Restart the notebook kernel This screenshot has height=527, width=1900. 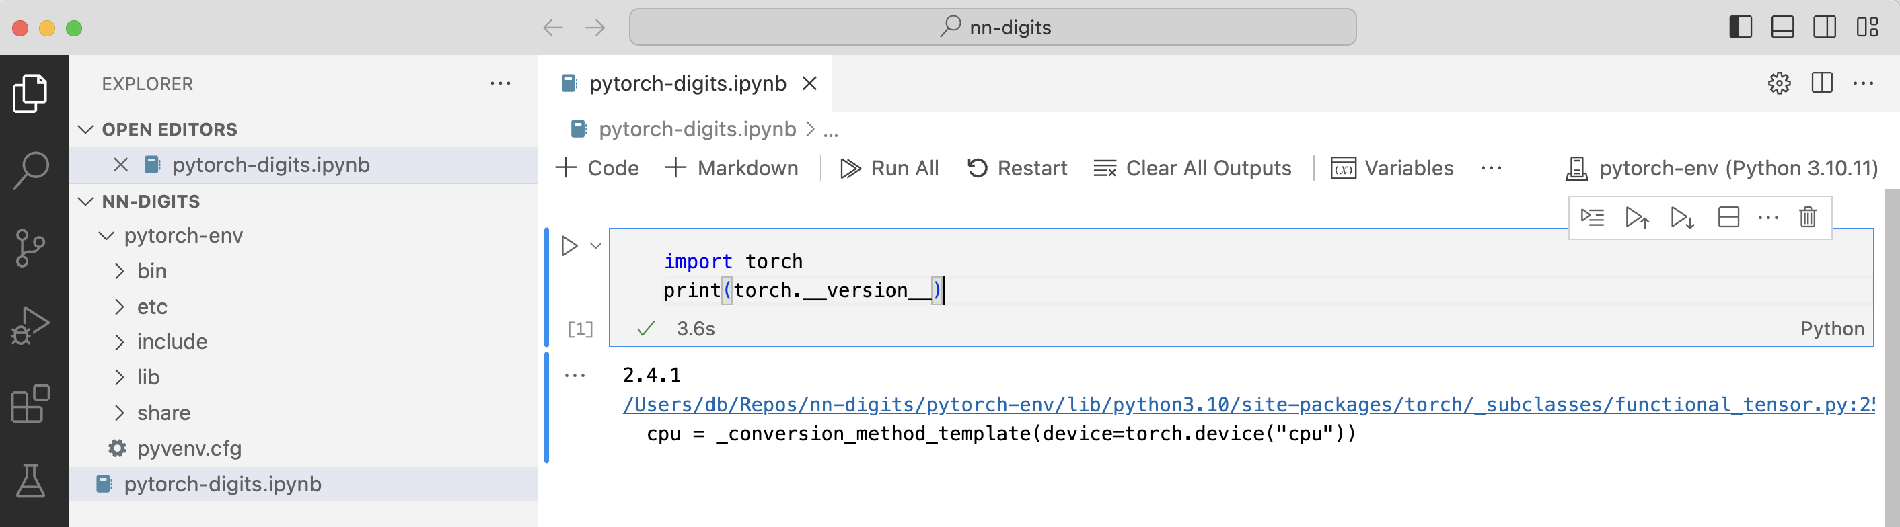click(x=1017, y=168)
